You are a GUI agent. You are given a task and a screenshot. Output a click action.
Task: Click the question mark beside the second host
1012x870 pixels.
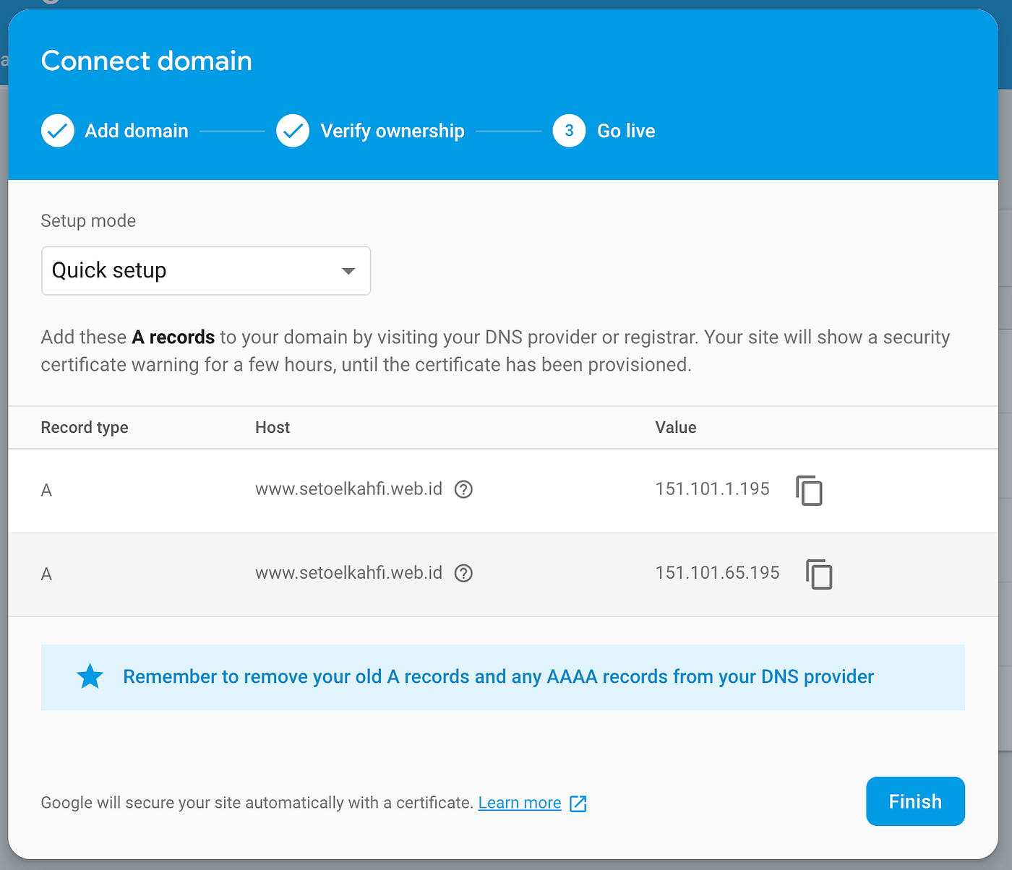click(463, 573)
